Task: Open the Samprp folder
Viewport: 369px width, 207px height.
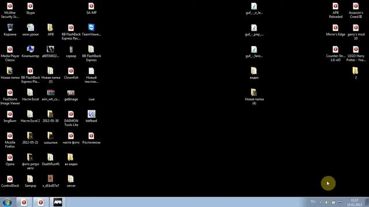Action: [x=31, y=181]
